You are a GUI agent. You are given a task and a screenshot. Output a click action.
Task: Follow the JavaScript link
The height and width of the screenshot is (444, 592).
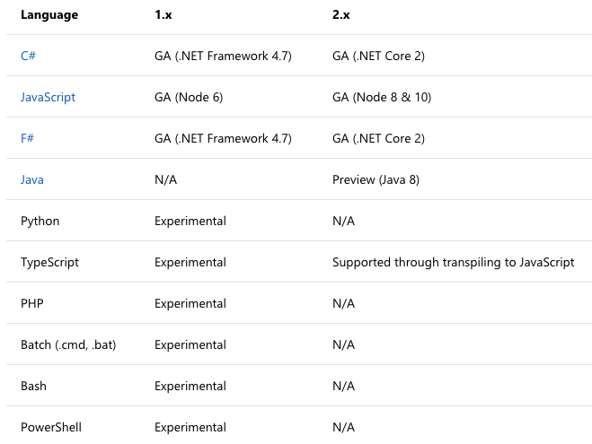point(48,97)
